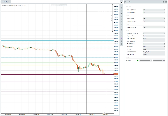Open the Show Pivots dropdown
Image resolution: width=168 pixels, height=116 pixels.
click(x=154, y=19)
